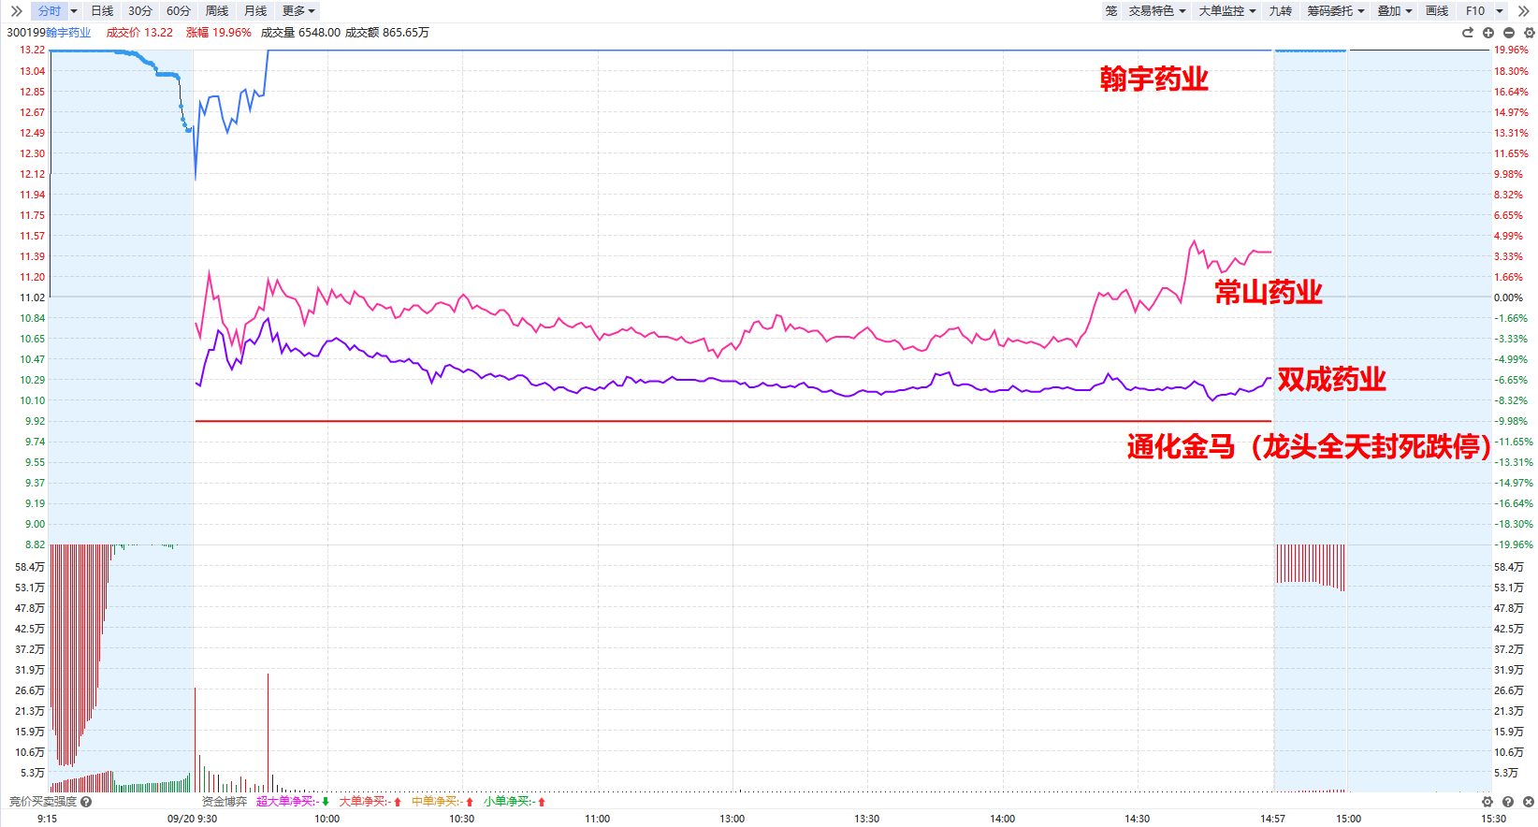Switch to the 周线 weekly chart
The width and height of the screenshot is (1538, 827).
tap(217, 11)
